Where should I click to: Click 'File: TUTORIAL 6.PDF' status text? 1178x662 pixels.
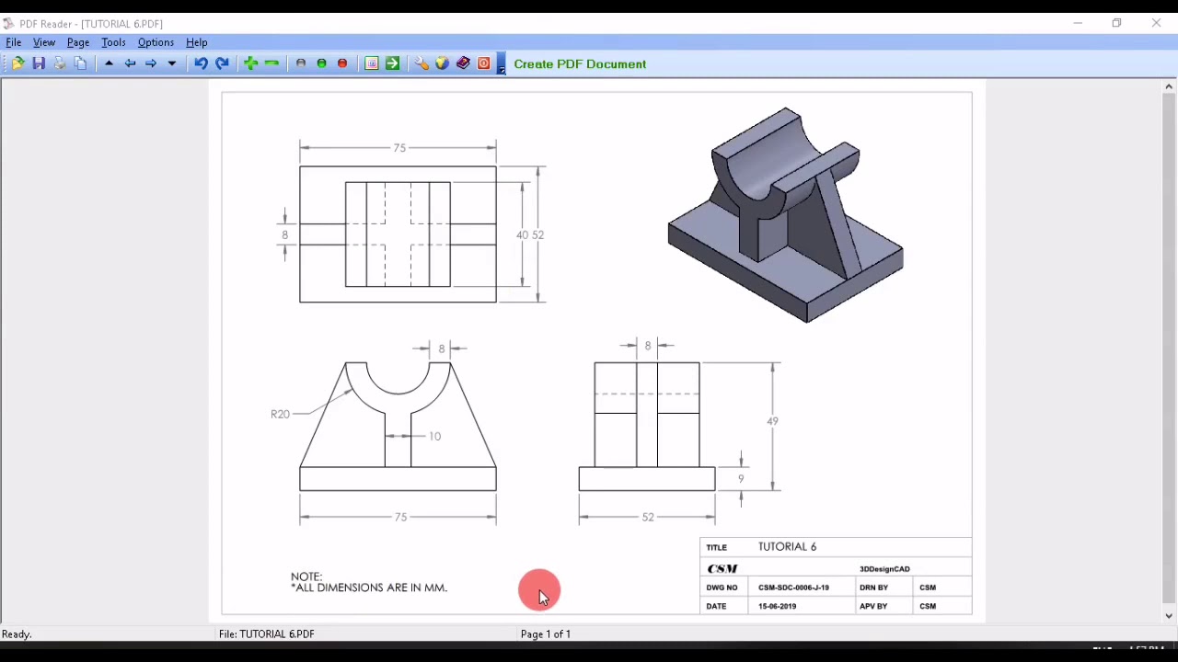click(x=267, y=634)
